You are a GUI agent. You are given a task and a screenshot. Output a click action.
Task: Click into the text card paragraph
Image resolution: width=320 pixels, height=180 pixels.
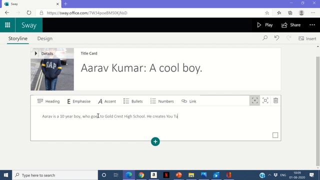[110, 116]
